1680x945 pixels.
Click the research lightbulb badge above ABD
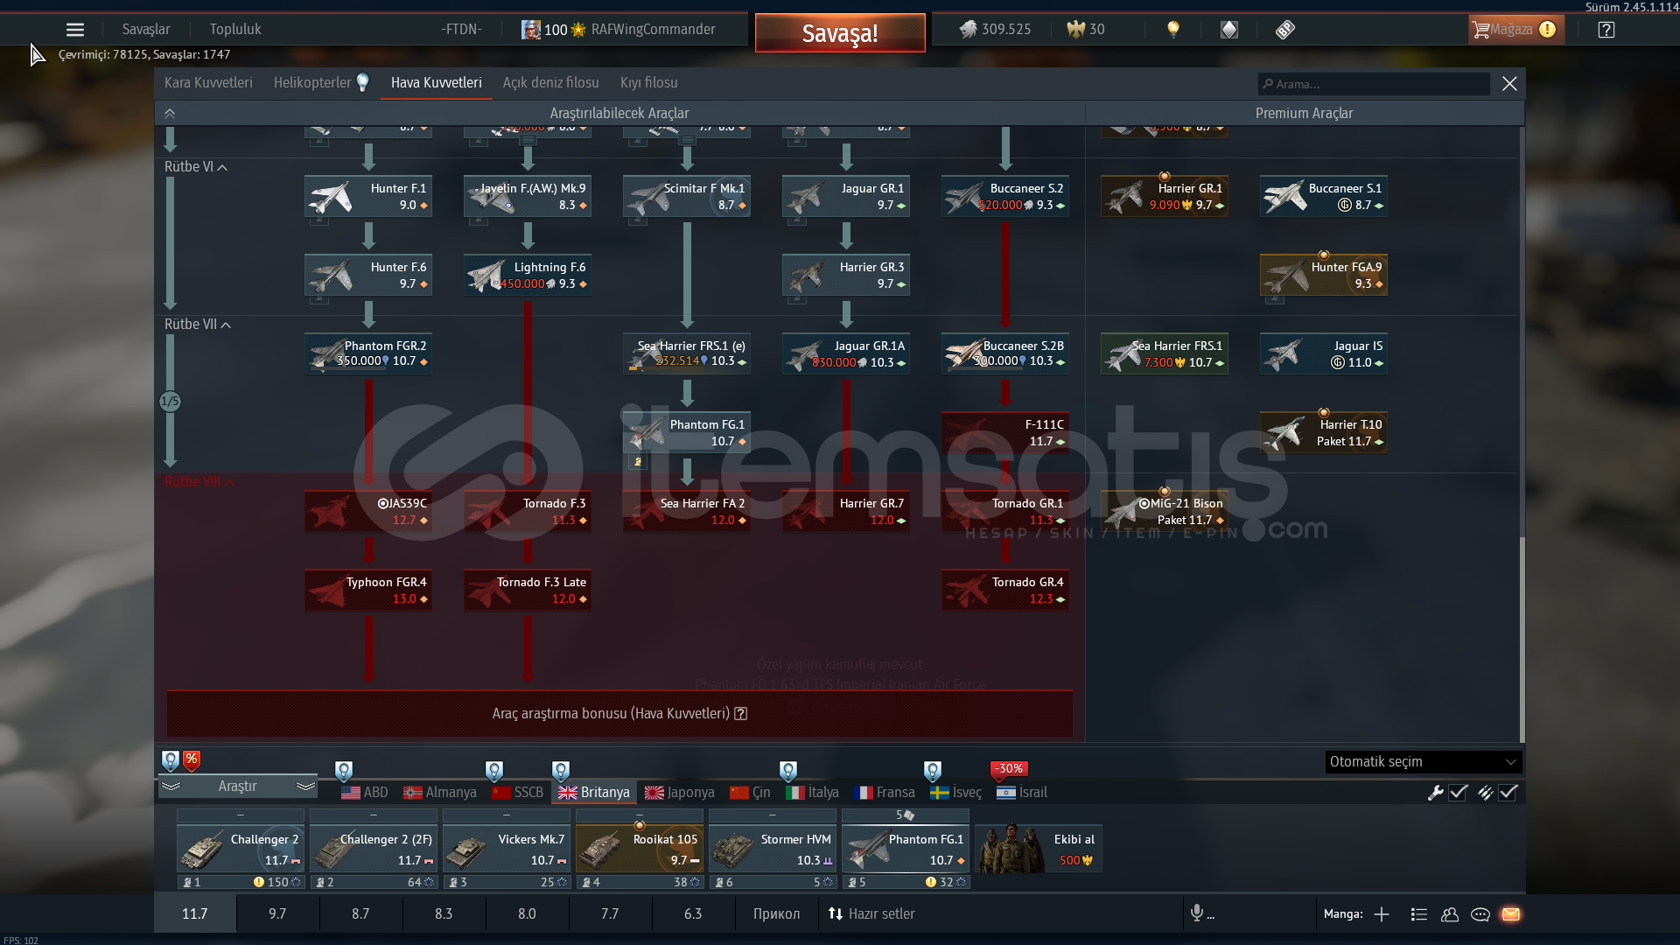(344, 771)
